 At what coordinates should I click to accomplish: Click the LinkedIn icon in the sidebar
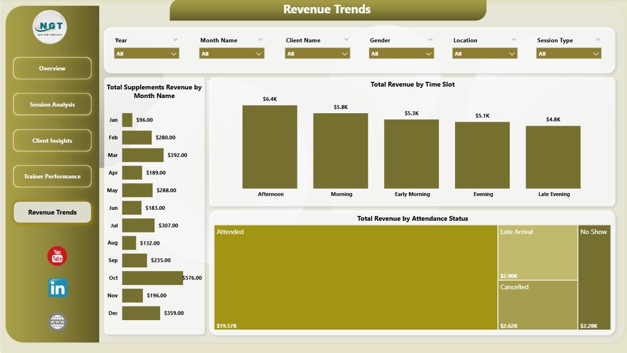57,289
